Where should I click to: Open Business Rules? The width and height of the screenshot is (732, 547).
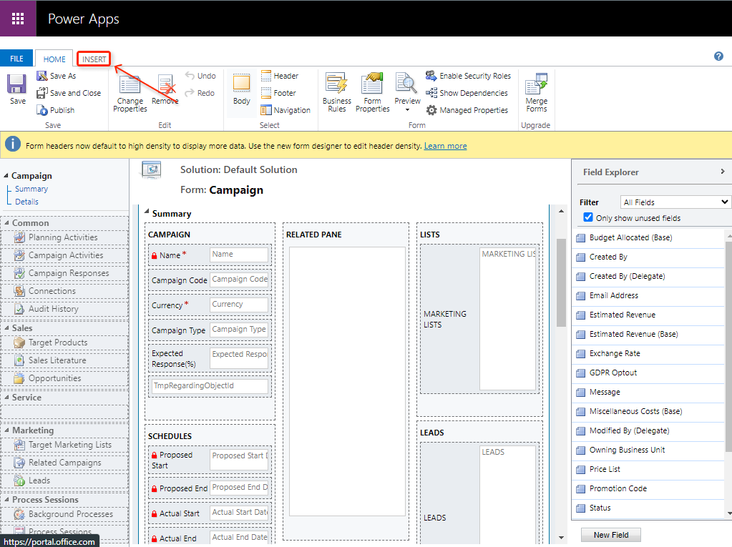point(336,92)
